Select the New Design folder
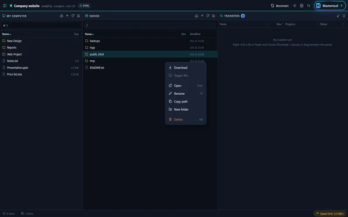The image size is (348, 217). (x=41, y=41)
